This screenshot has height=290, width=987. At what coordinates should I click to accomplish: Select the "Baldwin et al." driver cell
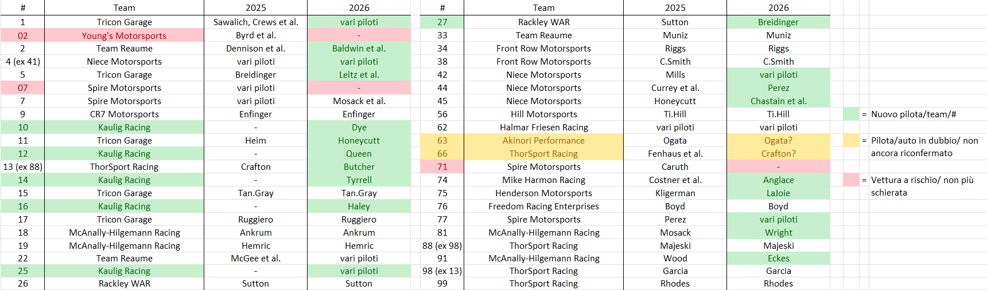359,49
